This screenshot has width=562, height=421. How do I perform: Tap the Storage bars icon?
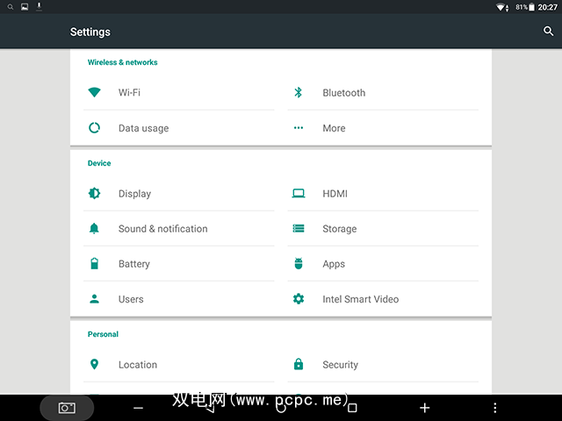click(x=299, y=228)
